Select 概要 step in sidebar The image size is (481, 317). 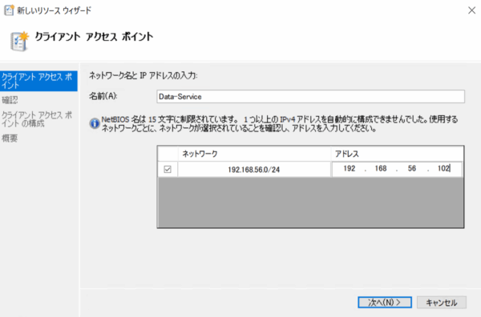10,138
